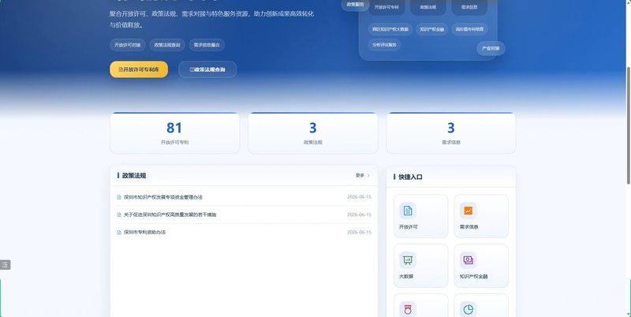Select the 需求信息整合 pill tag
This screenshot has height=317, width=631.
point(207,45)
